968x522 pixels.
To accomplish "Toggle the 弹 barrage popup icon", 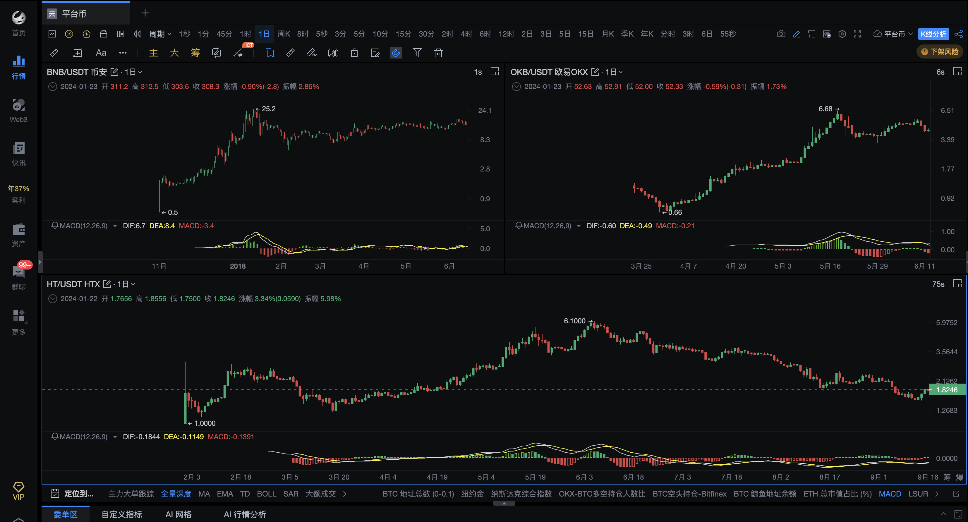I will click(827, 34).
